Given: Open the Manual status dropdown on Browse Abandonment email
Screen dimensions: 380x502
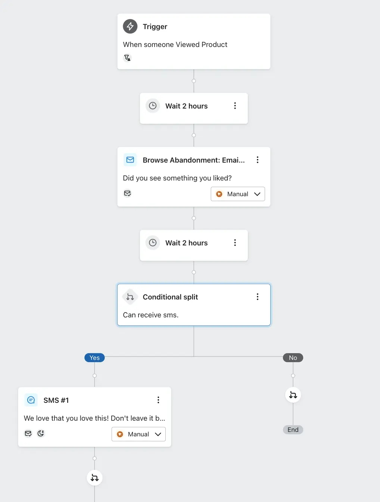Looking at the screenshot, I should tap(238, 194).
